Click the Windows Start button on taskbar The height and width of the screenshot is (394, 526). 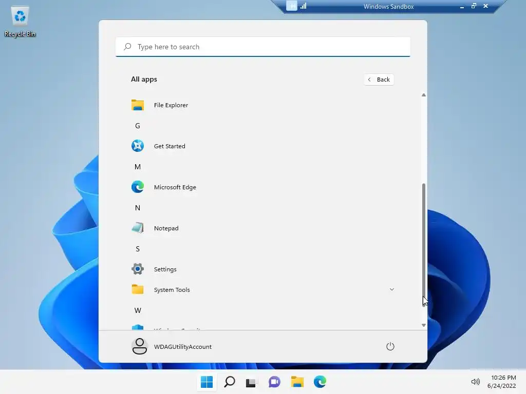tap(206, 382)
